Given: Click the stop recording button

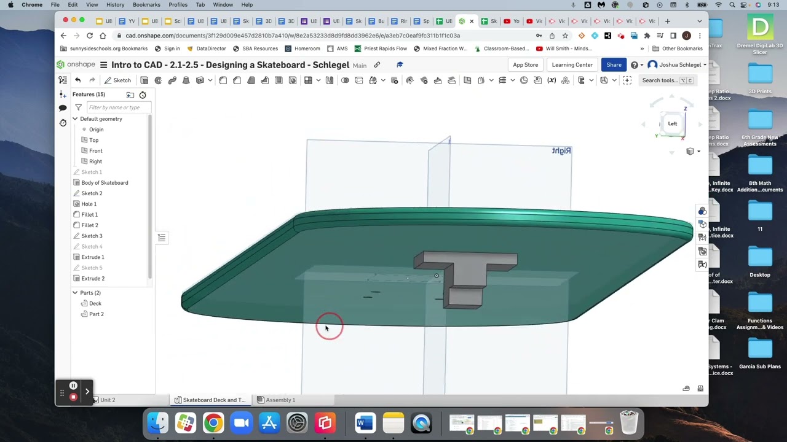Looking at the screenshot, I should click(73, 397).
